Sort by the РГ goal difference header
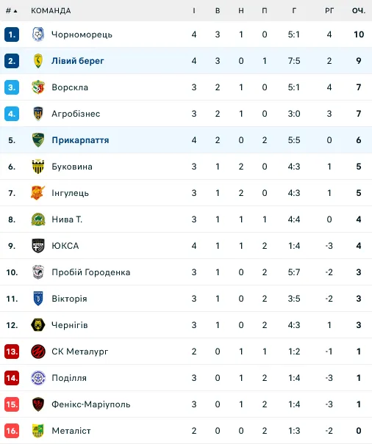372x444 pixels. click(x=329, y=11)
